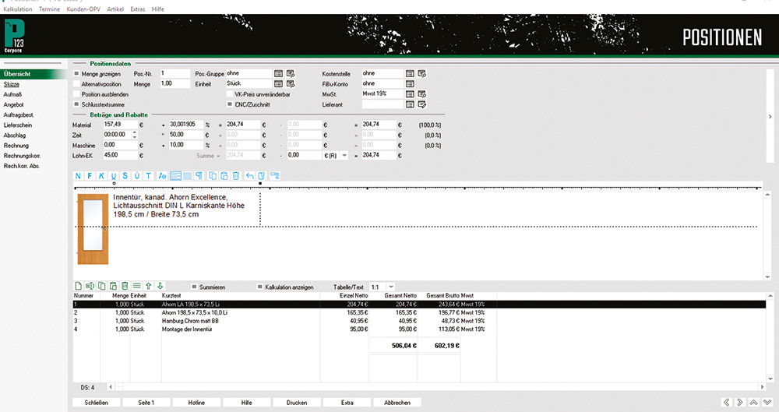779x412 pixels.
Task: Toggle the Alternativposition checkbox
Action: (76, 83)
